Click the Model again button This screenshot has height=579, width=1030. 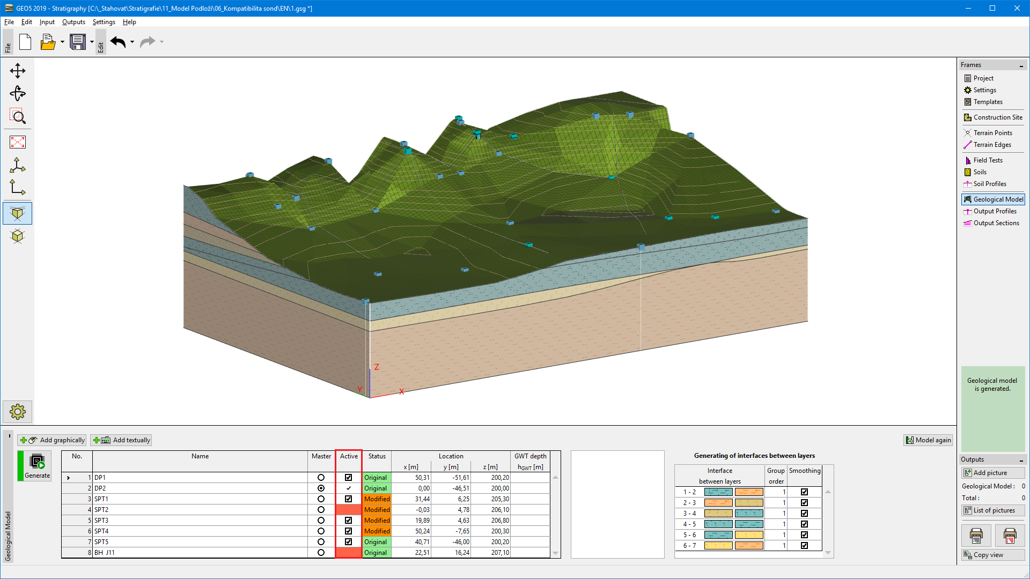(928, 440)
